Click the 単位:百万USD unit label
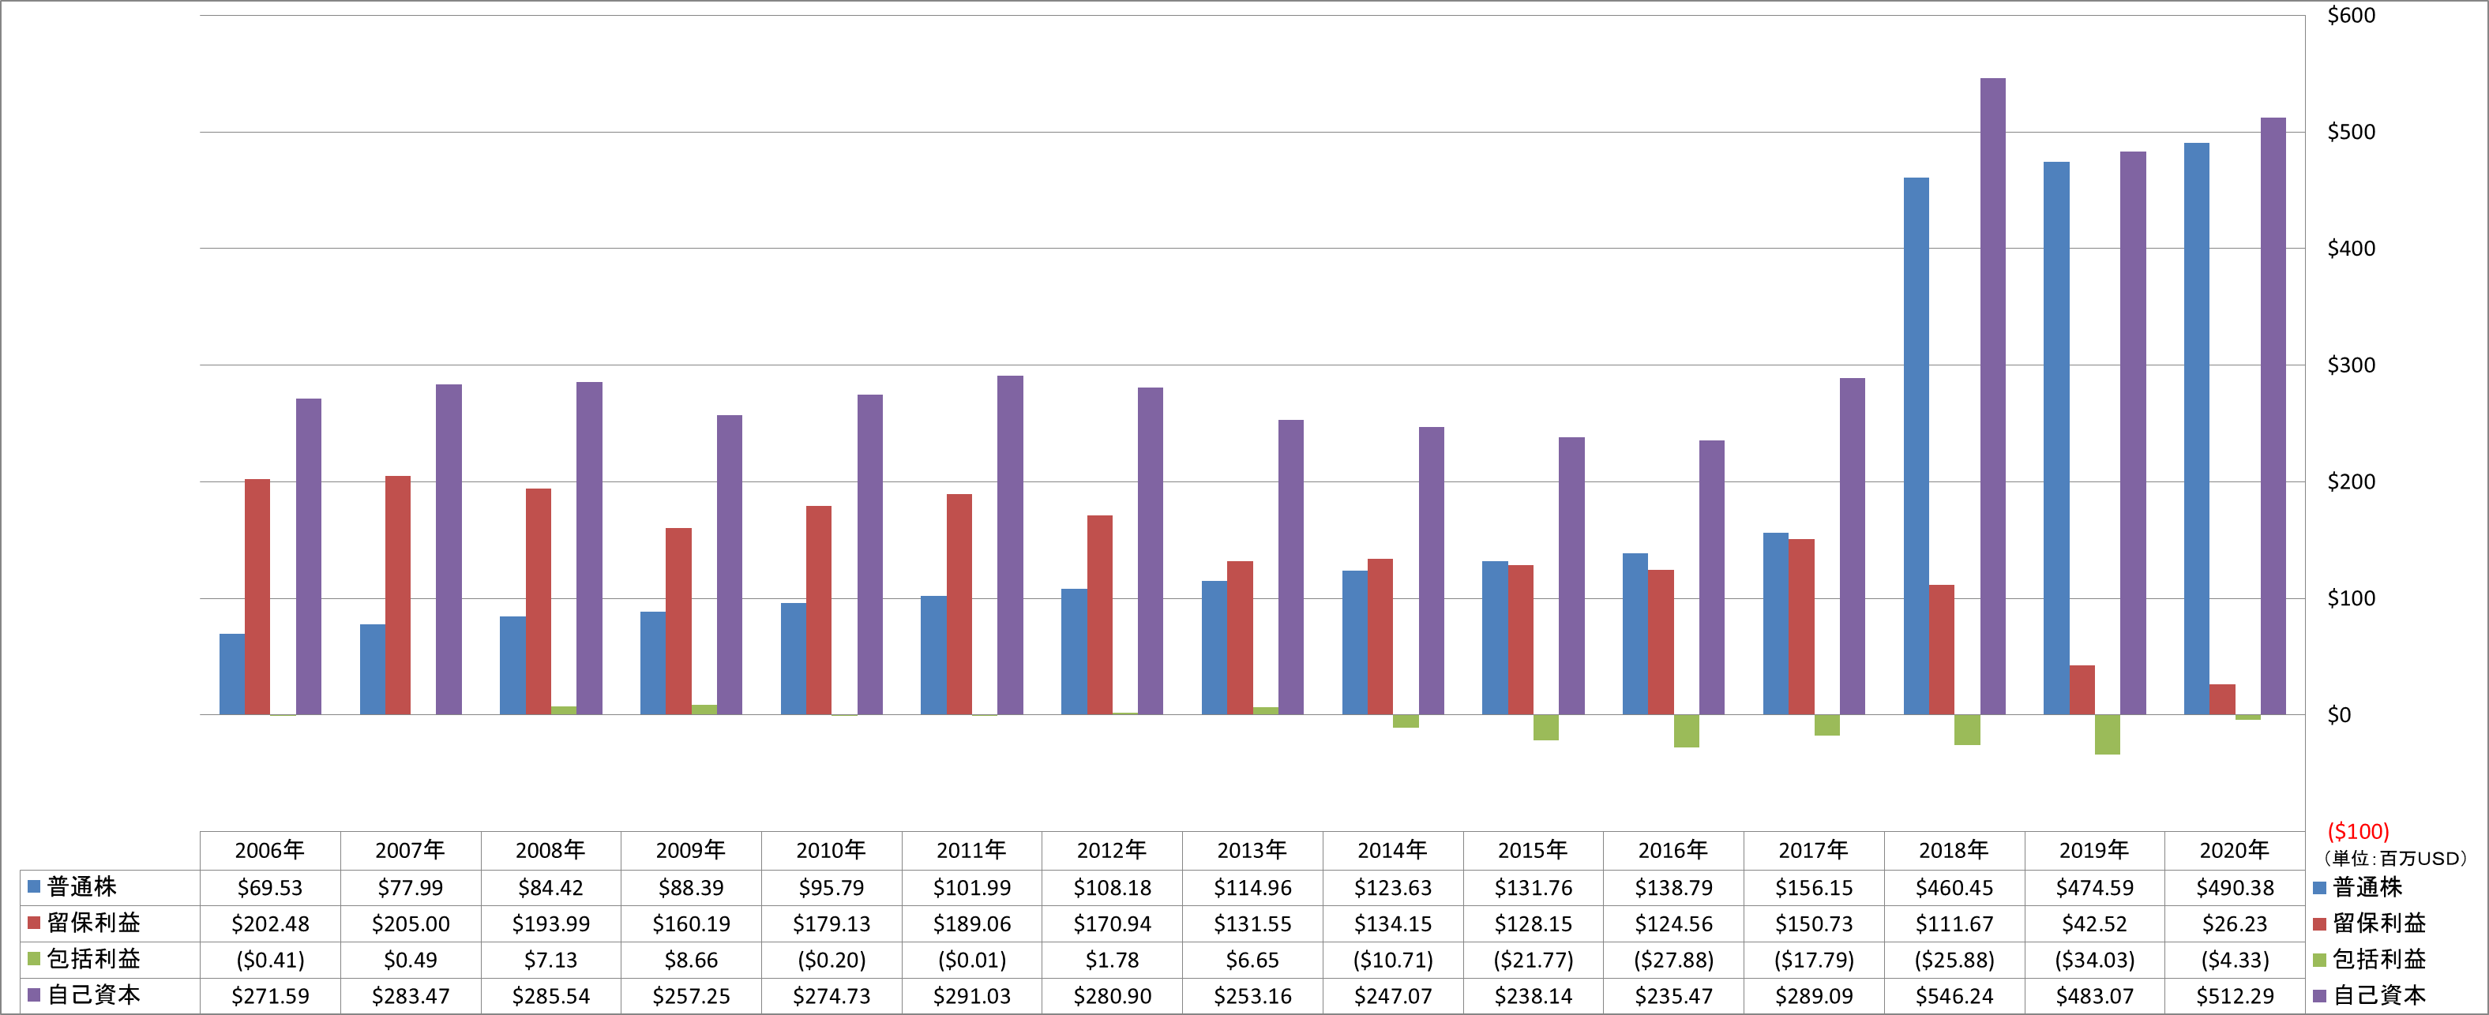The width and height of the screenshot is (2489, 1015). (2393, 859)
